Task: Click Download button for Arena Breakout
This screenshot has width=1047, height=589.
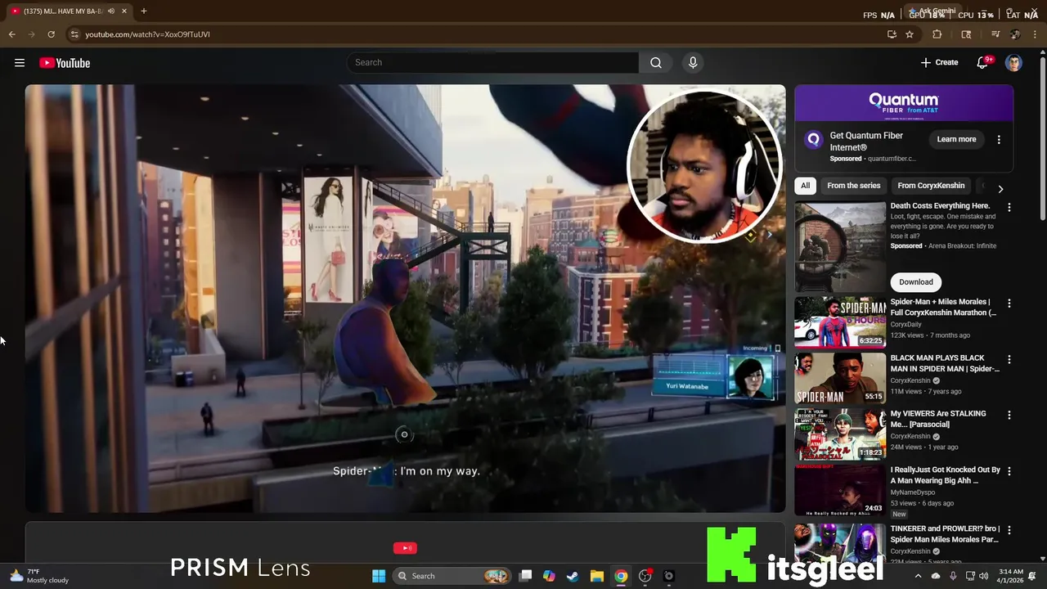Action: [x=916, y=282]
